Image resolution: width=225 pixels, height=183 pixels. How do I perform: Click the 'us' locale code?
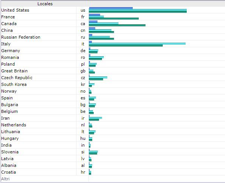[x=83, y=10]
